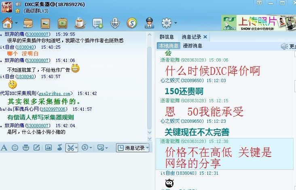
Task: Click the coffee cup activity icon
Action: (80, 23)
